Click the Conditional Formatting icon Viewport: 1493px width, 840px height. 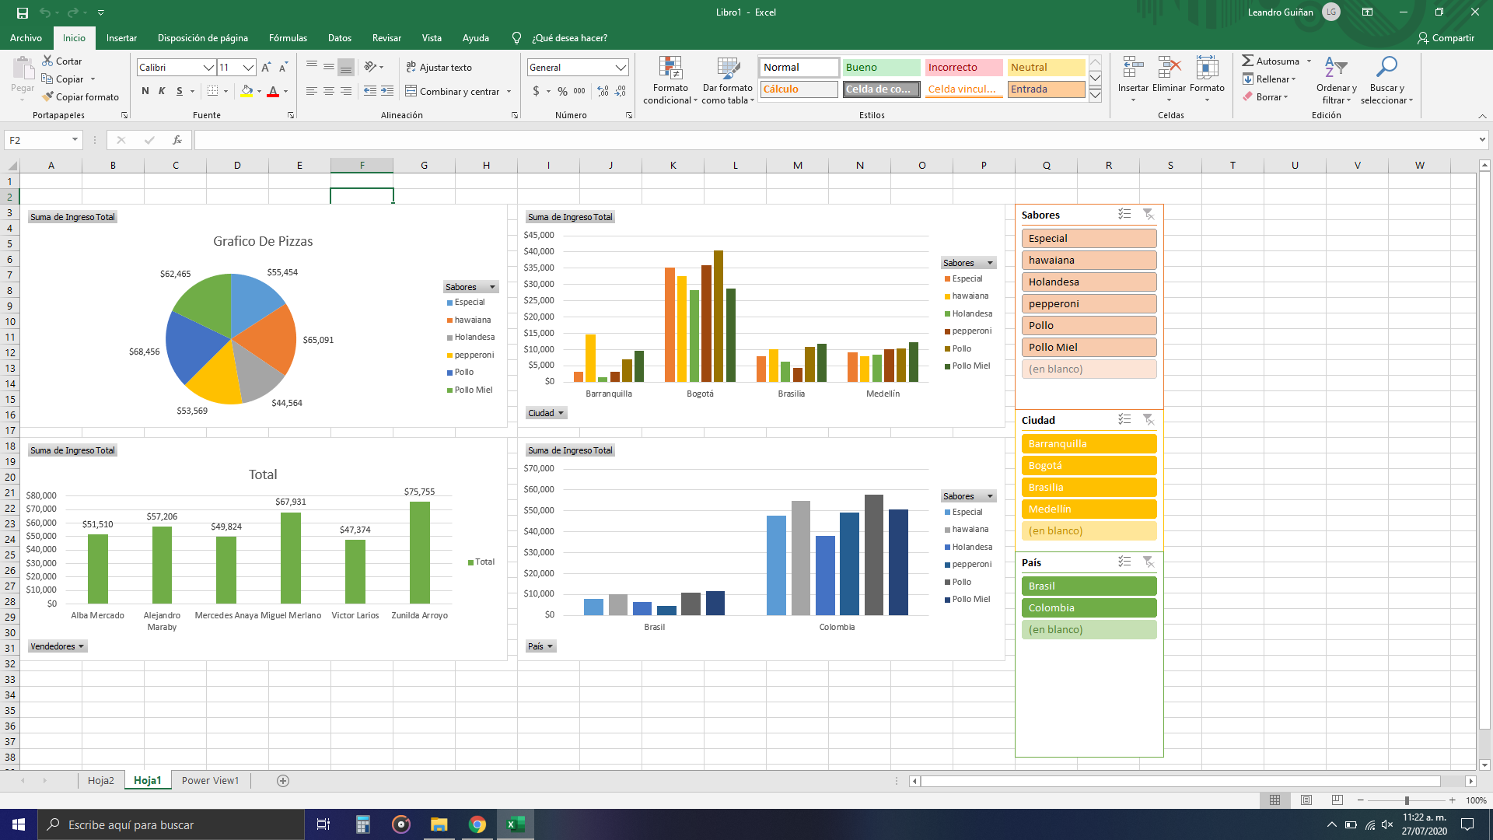[x=670, y=68]
